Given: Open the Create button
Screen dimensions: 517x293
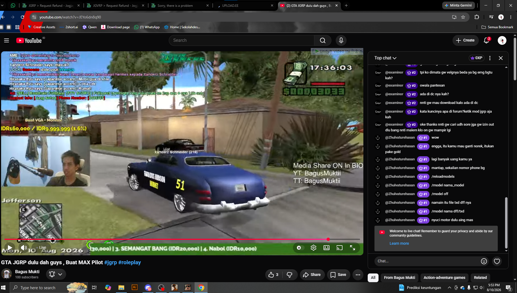Looking at the screenshot, I should (465, 40).
